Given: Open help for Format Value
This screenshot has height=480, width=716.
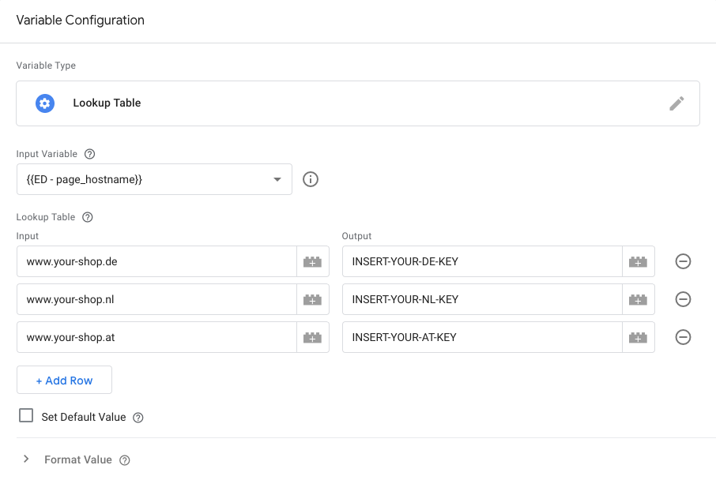Looking at the screenshot, I should [x=125, y=460].
